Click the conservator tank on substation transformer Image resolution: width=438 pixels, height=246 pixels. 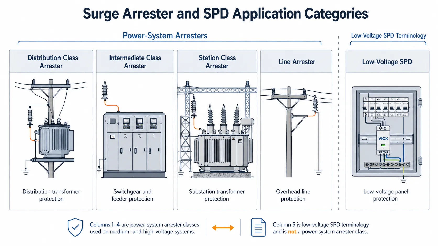[247, 122]
